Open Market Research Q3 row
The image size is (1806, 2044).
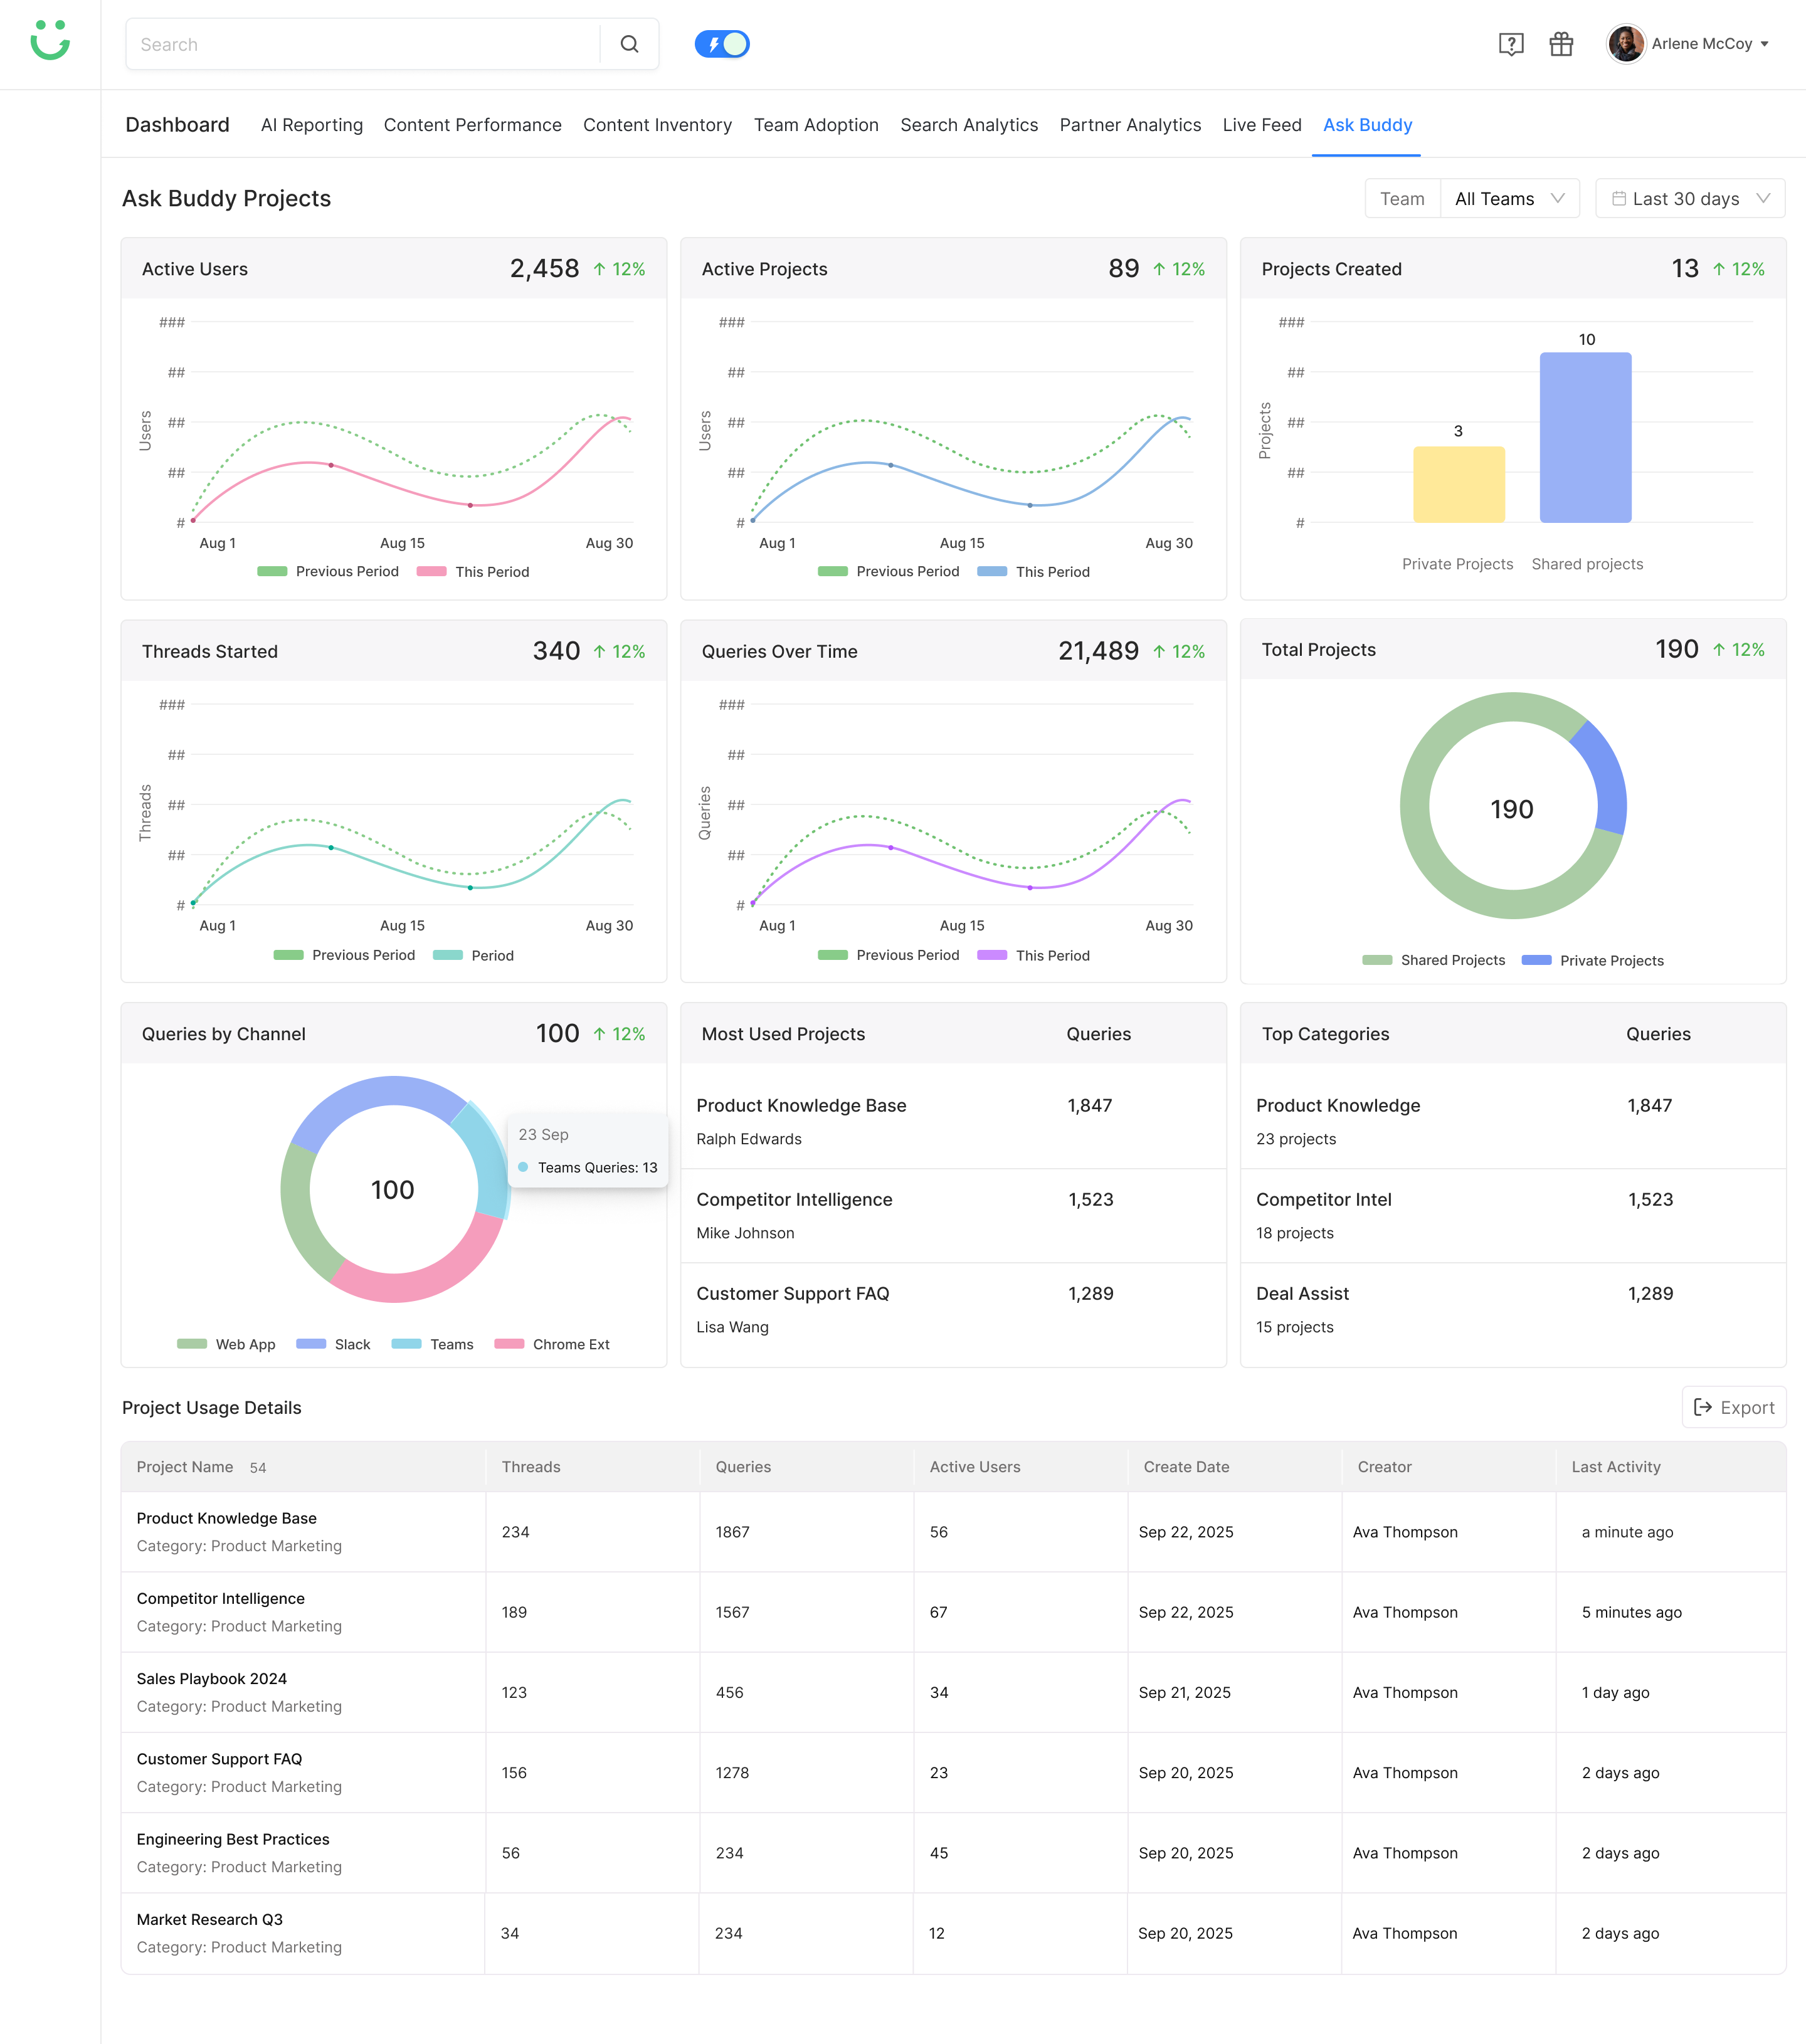click(x=953, y=1933)
